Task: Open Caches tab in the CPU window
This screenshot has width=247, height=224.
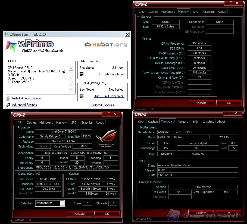Action: click(31, 122)
